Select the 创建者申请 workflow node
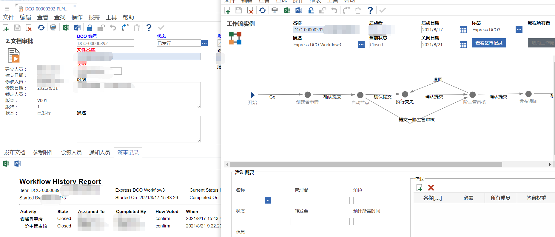This screenshot has height=237, width=555. coord(308,95)
